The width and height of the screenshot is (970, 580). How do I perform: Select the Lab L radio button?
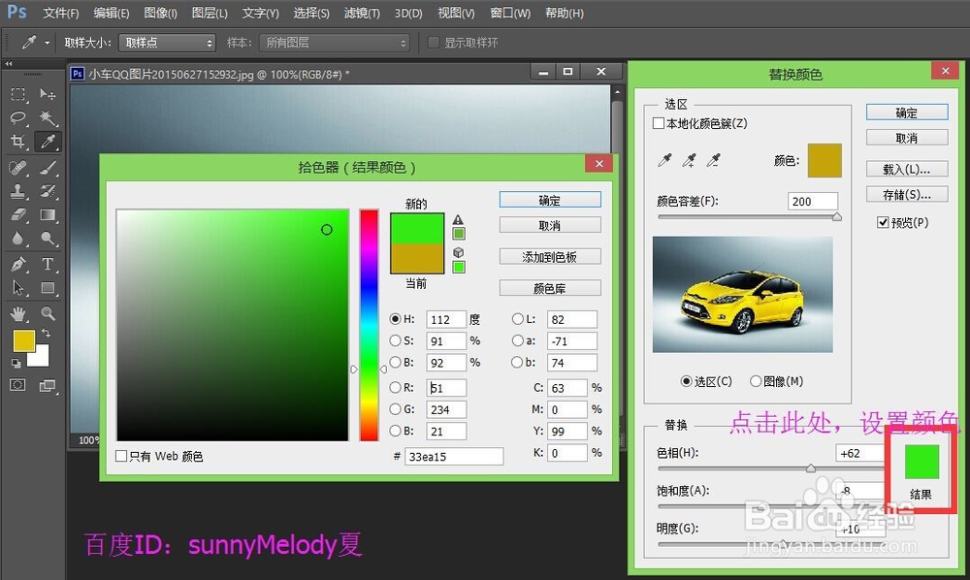click(x=518, y=319)
